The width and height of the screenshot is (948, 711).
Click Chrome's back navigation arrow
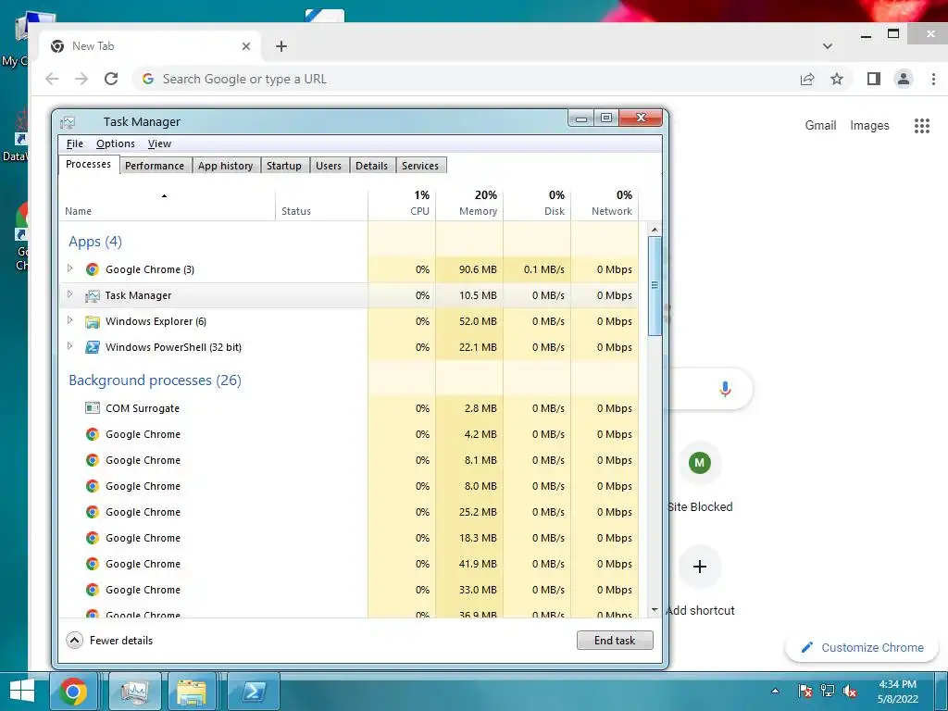(x=52, y=79)
